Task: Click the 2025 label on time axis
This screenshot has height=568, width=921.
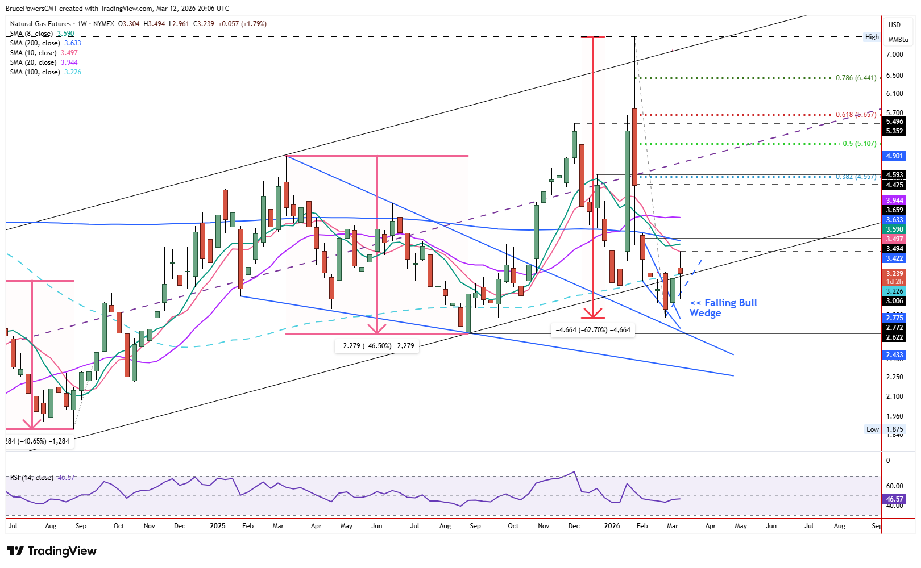Action: click(218, 526)
